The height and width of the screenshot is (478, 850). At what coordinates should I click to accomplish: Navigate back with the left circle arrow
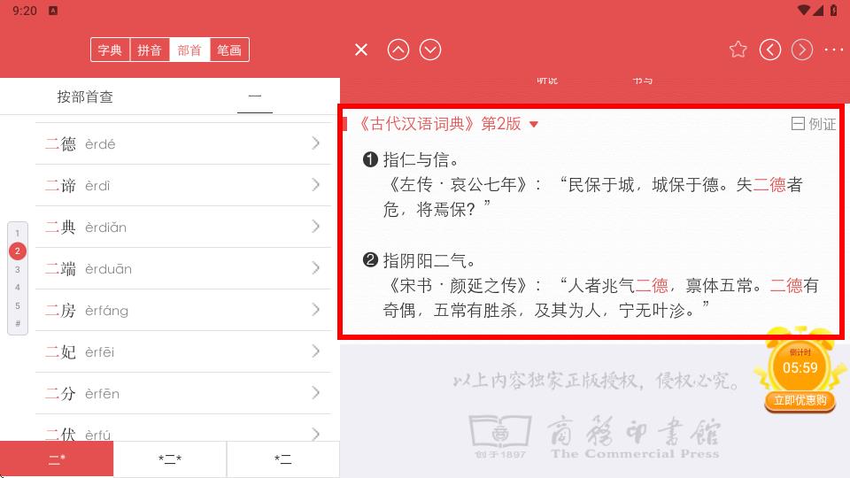coord(769,50)
